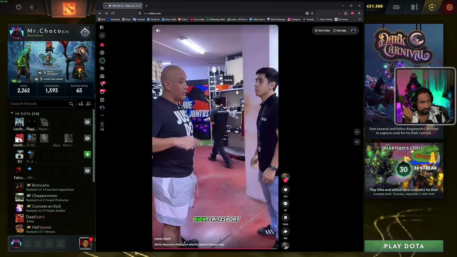Watch Falco party game with eye icon
The height and width of the screenshot is (257, 457).
click(x=87, y=171)
